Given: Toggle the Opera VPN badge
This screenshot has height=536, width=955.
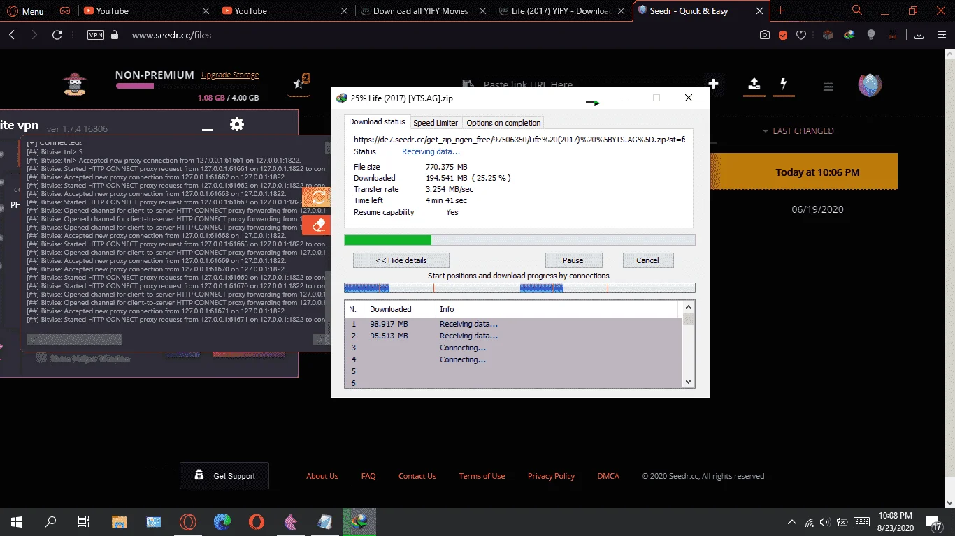Looking at the screenshot, I should tap(96, 35).
